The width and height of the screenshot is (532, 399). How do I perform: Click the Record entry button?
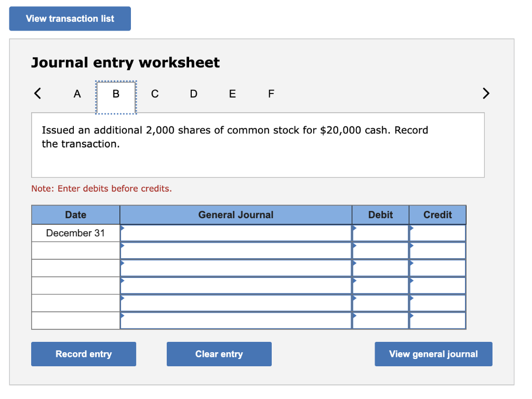(x=83, y=354)
